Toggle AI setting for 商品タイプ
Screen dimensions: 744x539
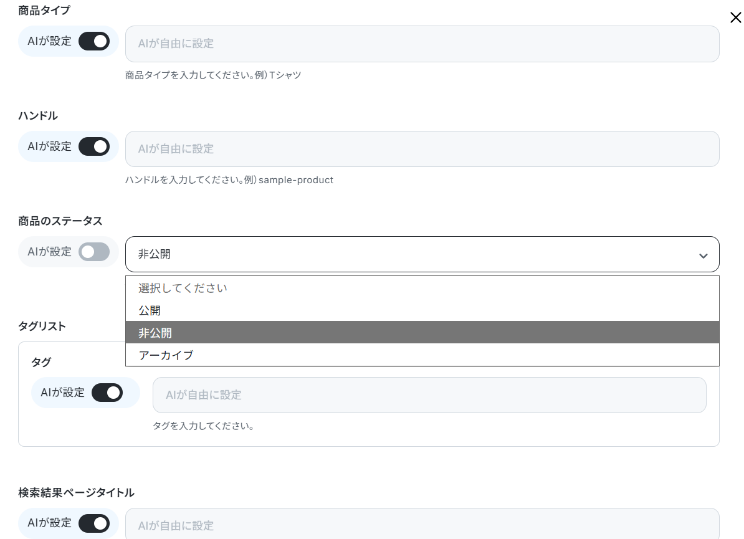(x=94, y=41)
